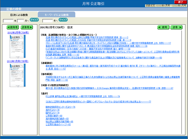
Task: Click the red 終了 button
Action: pyautogui.click(x=180, y=2)
